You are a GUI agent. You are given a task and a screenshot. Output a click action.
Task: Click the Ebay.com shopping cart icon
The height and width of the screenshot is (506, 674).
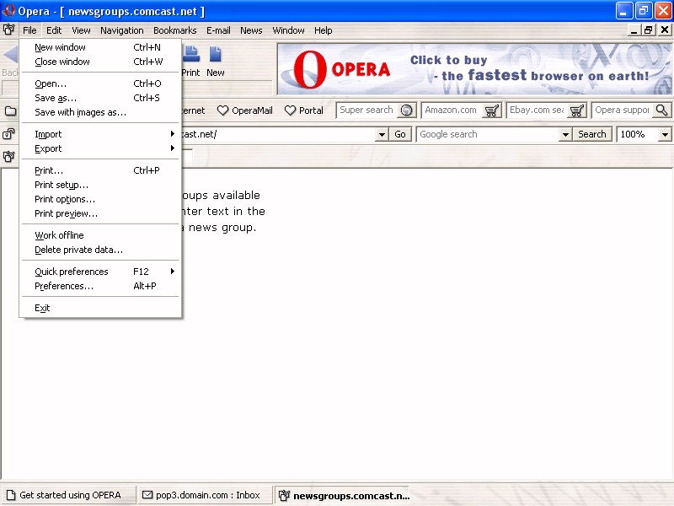click(x=577, y=110)
